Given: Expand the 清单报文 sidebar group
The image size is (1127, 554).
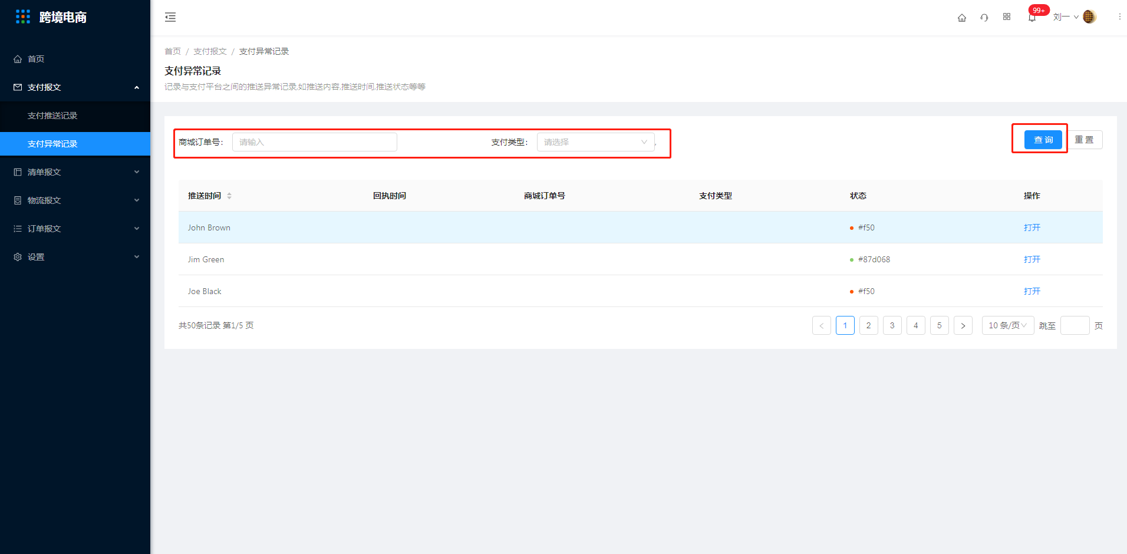Looking at the screenshot, I should point(75,172).
